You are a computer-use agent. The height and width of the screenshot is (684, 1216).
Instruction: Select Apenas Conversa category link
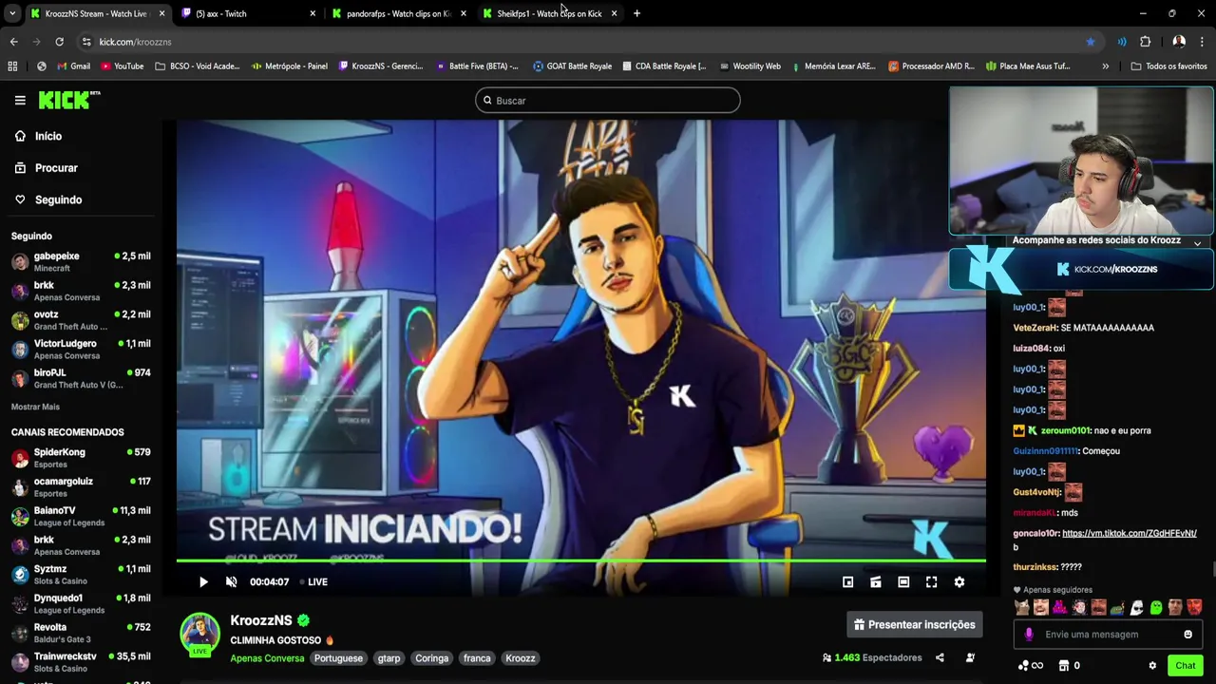point(267,658)
